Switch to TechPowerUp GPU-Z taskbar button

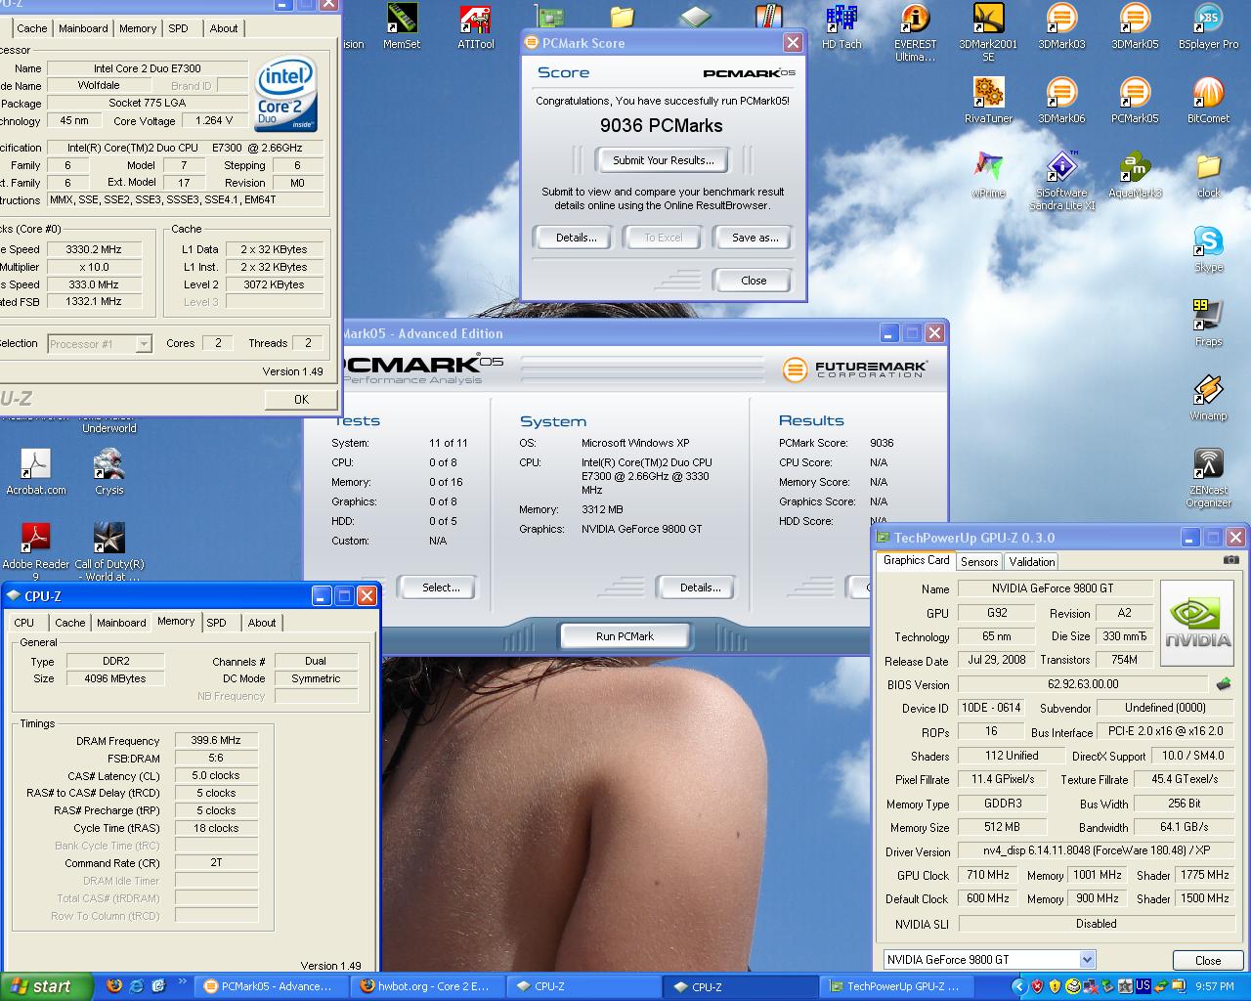[899, 986]
